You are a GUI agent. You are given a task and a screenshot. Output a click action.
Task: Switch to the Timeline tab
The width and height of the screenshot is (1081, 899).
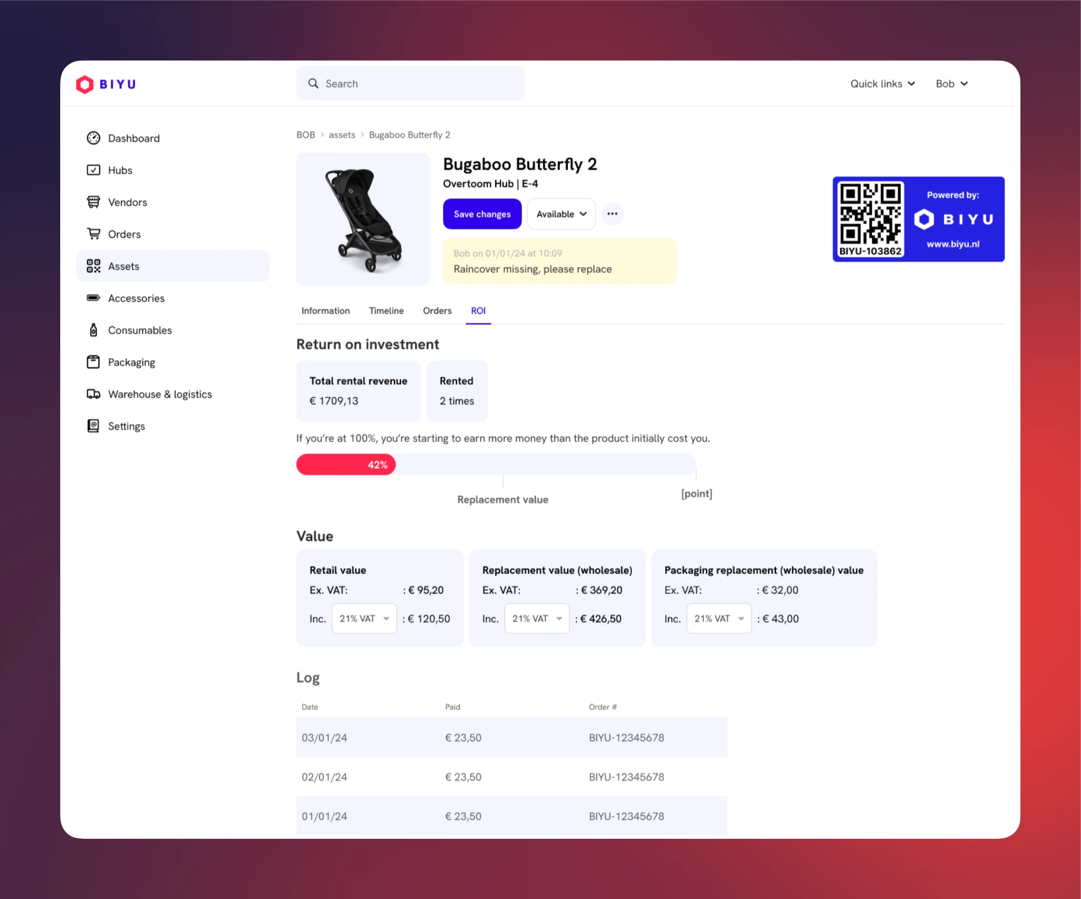[386, 311]
